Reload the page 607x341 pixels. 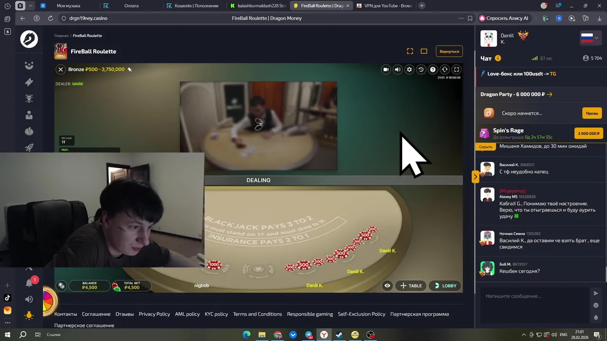coord(50,18)
